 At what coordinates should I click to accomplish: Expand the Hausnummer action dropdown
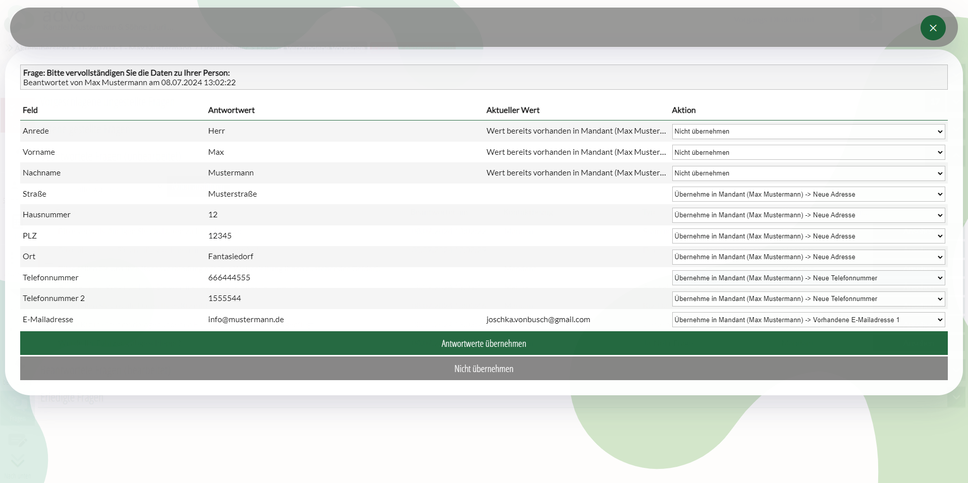point(808,215)
